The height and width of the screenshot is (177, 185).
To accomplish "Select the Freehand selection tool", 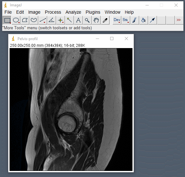I will coord(34,20).
